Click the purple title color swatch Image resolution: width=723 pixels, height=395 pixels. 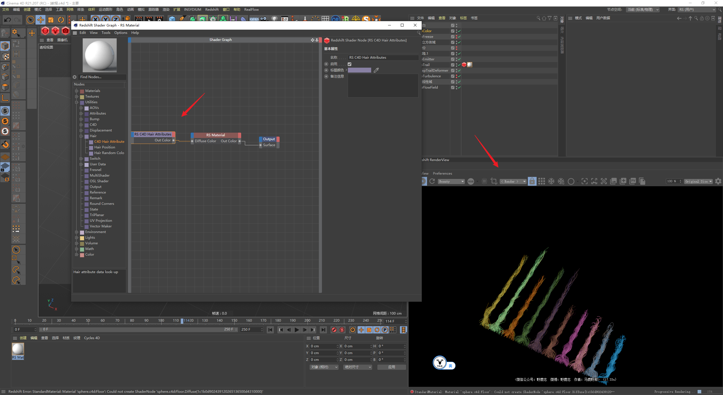coord(359,70)
